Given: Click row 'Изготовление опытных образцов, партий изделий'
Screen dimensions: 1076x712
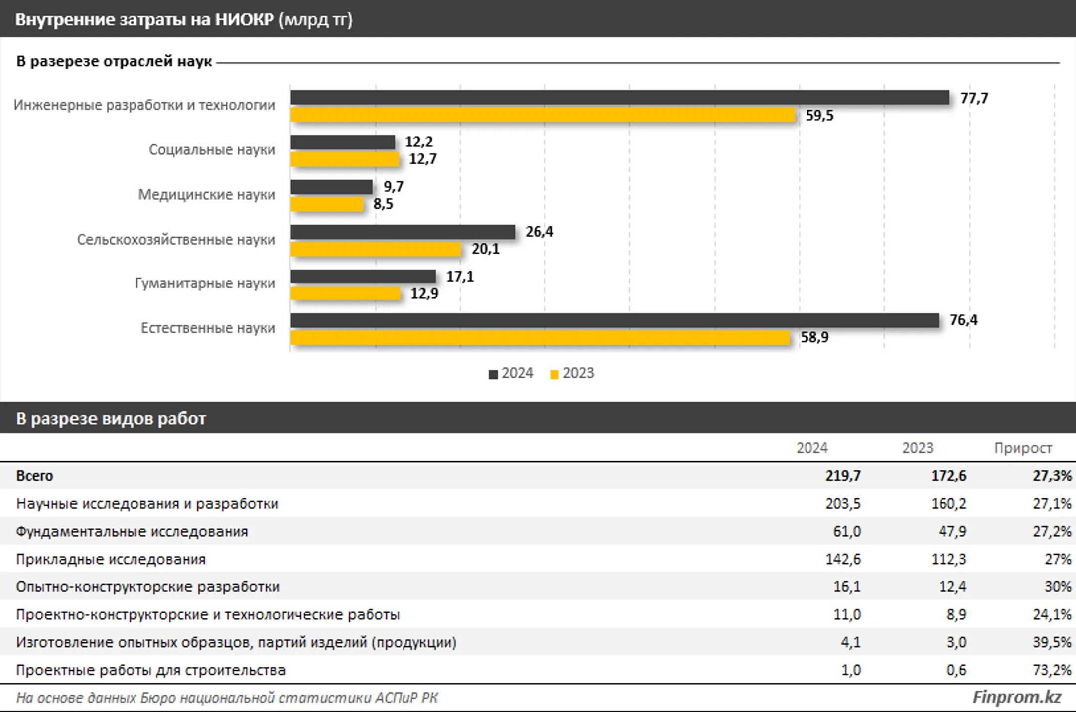Looking at the screenshot, I should click(538, 642).
